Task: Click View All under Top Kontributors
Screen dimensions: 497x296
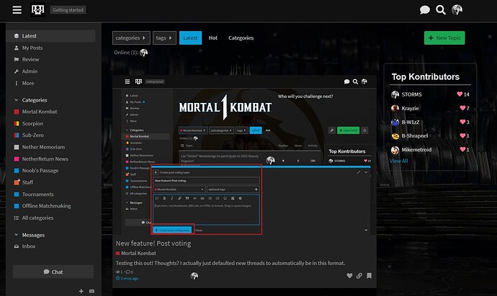Action: point(399,161)
